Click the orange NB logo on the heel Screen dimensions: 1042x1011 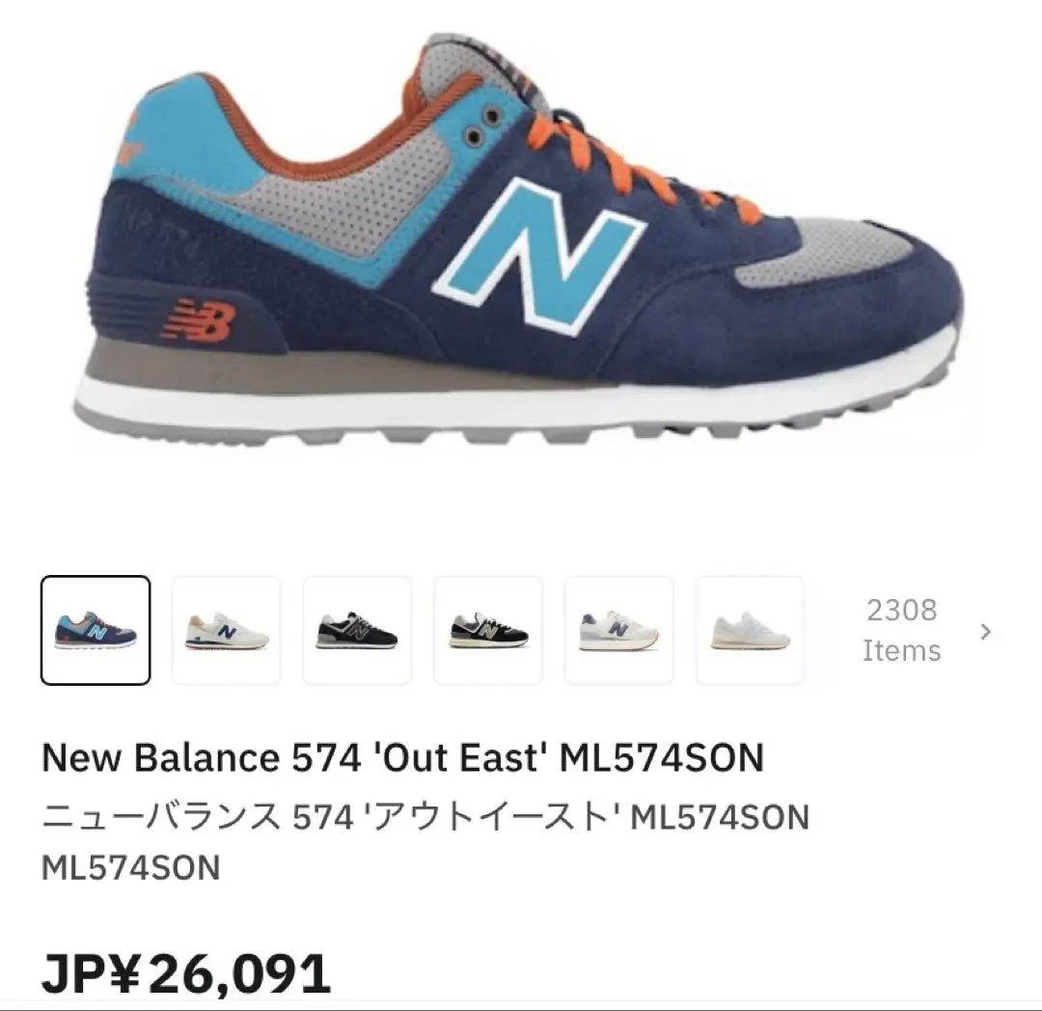(x=198, y=320)
